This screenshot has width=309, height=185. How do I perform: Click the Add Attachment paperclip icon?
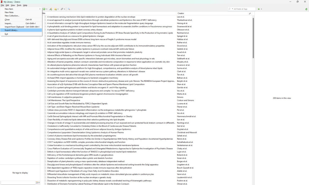point(62,9)
